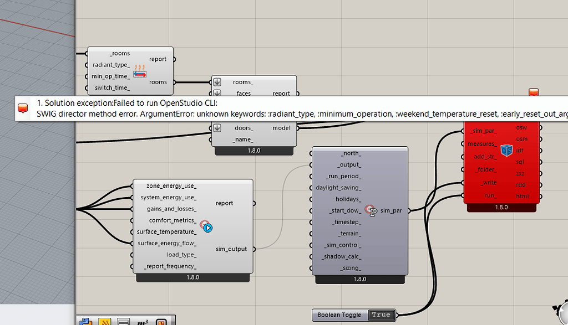Click the red error balloon beside the exception message
The width and height of the screenshot is (568, 325).
pyautogui.click(x=22, y=108)
